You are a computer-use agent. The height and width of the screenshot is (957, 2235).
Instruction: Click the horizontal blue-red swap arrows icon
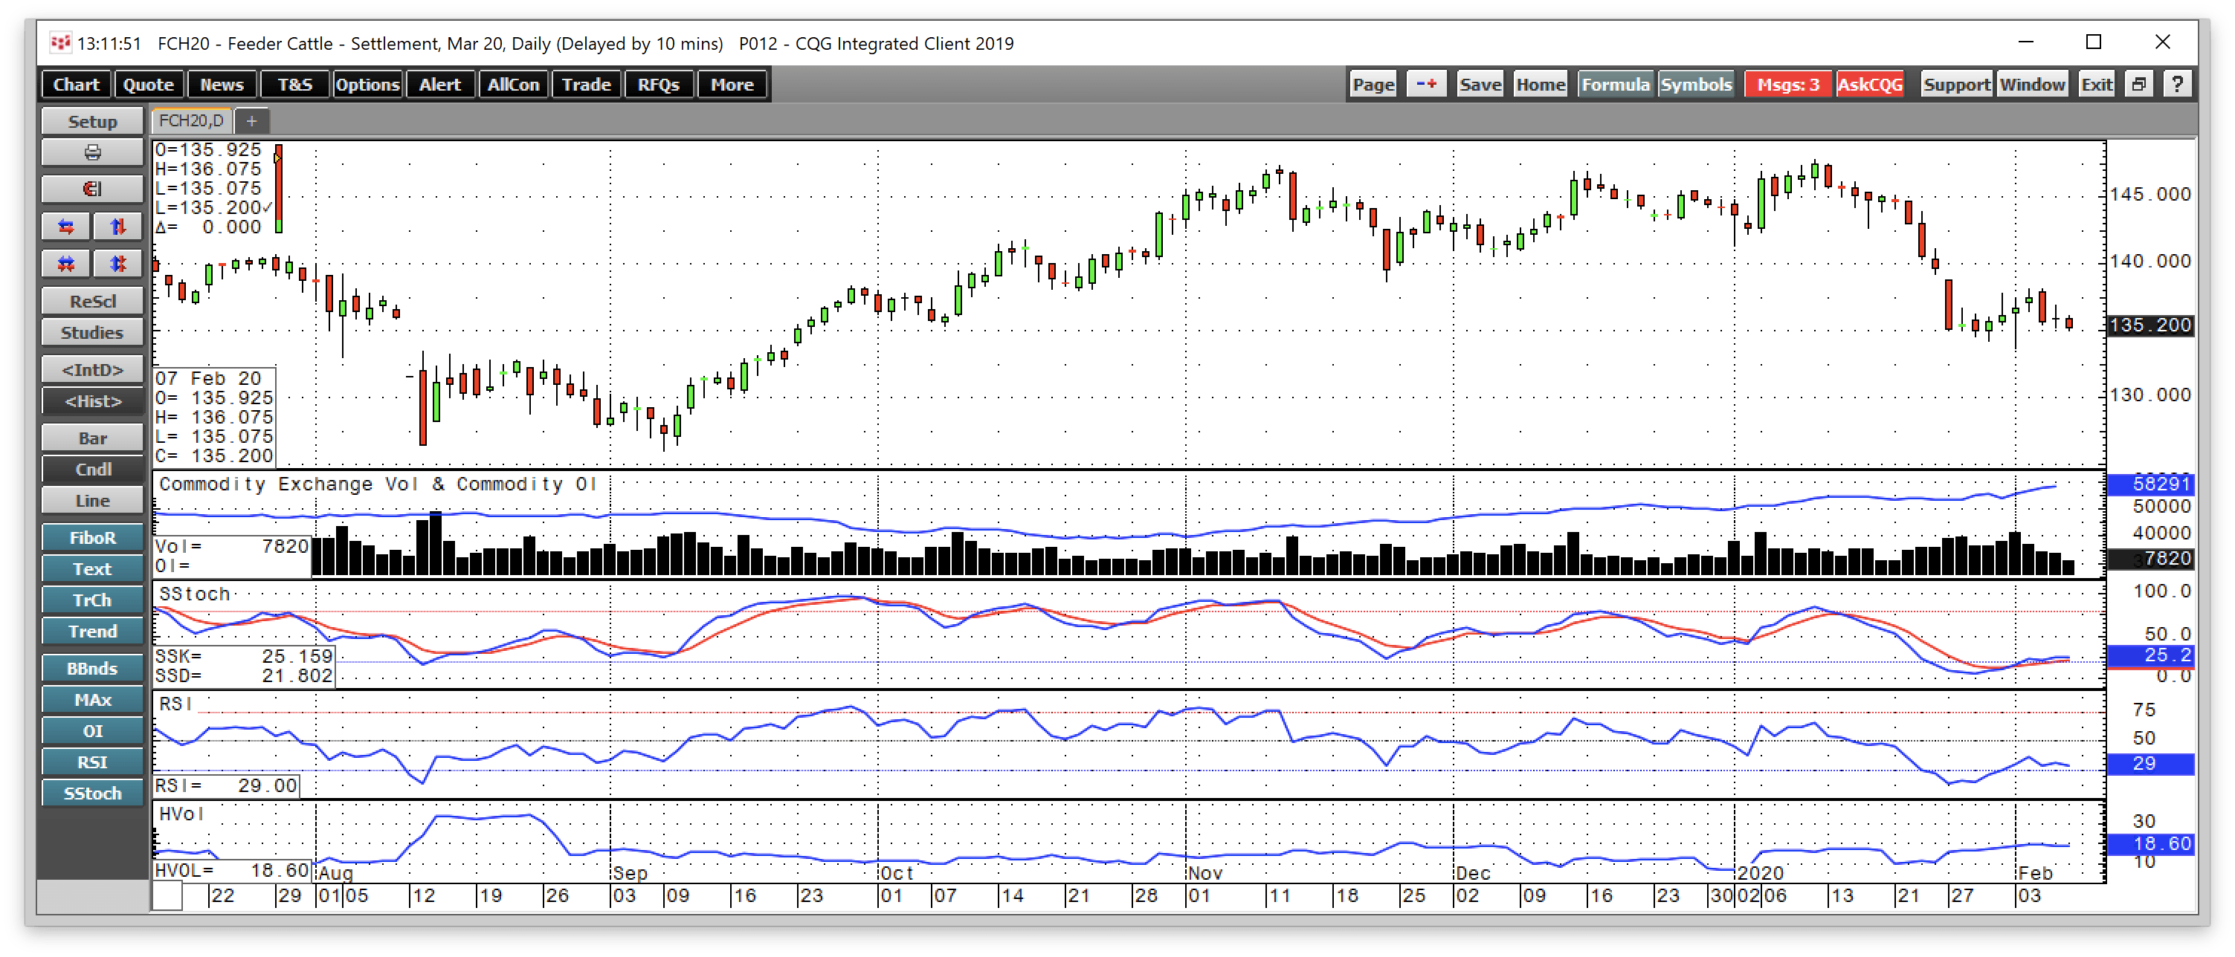tap(66, 227)
